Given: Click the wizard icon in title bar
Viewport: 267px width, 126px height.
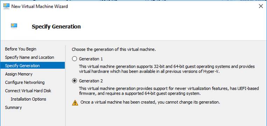Looking at the screenshot, I should pos(6,6).
